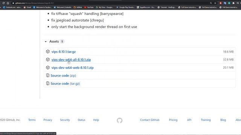Open the Training footer link
The image size is (241, 135).
pos(206,120)
